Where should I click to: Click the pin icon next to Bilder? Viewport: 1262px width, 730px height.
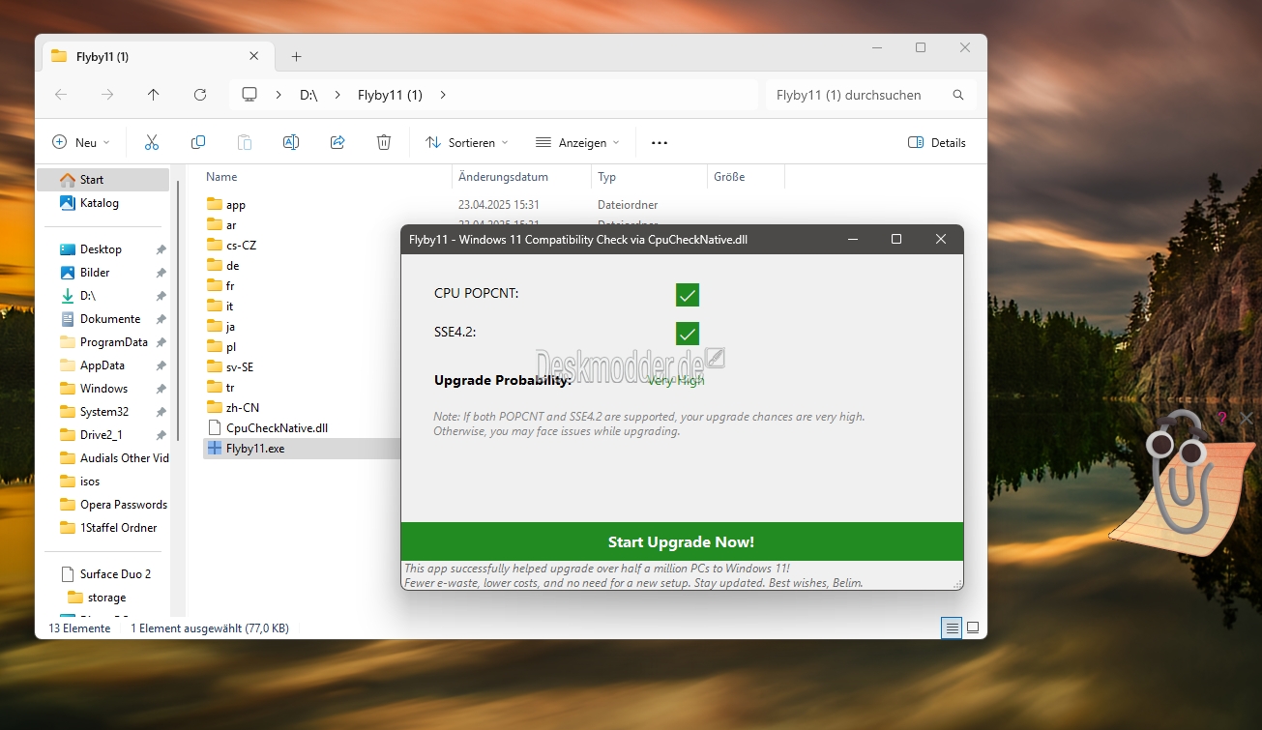[161, 273]
